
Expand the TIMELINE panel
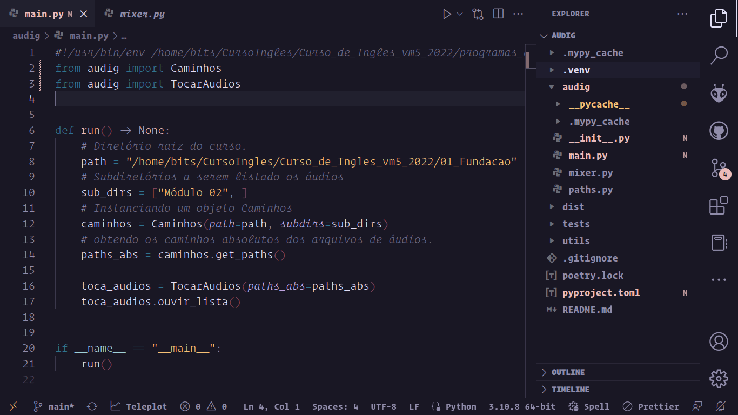point(618,390)
